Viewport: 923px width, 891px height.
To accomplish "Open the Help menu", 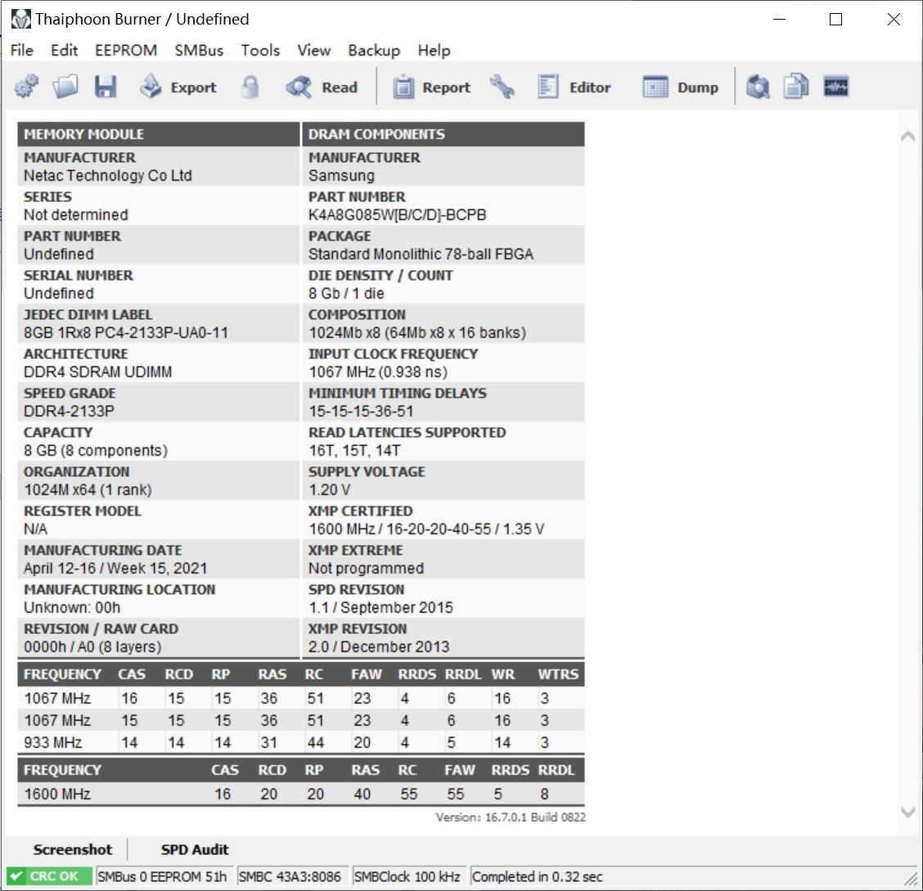I will [434, 51].
